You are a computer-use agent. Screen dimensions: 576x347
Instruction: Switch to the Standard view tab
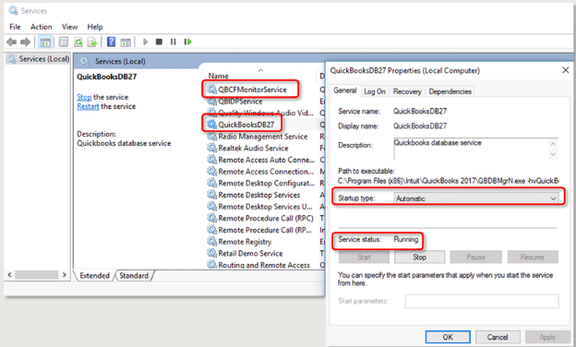(134, 275)
